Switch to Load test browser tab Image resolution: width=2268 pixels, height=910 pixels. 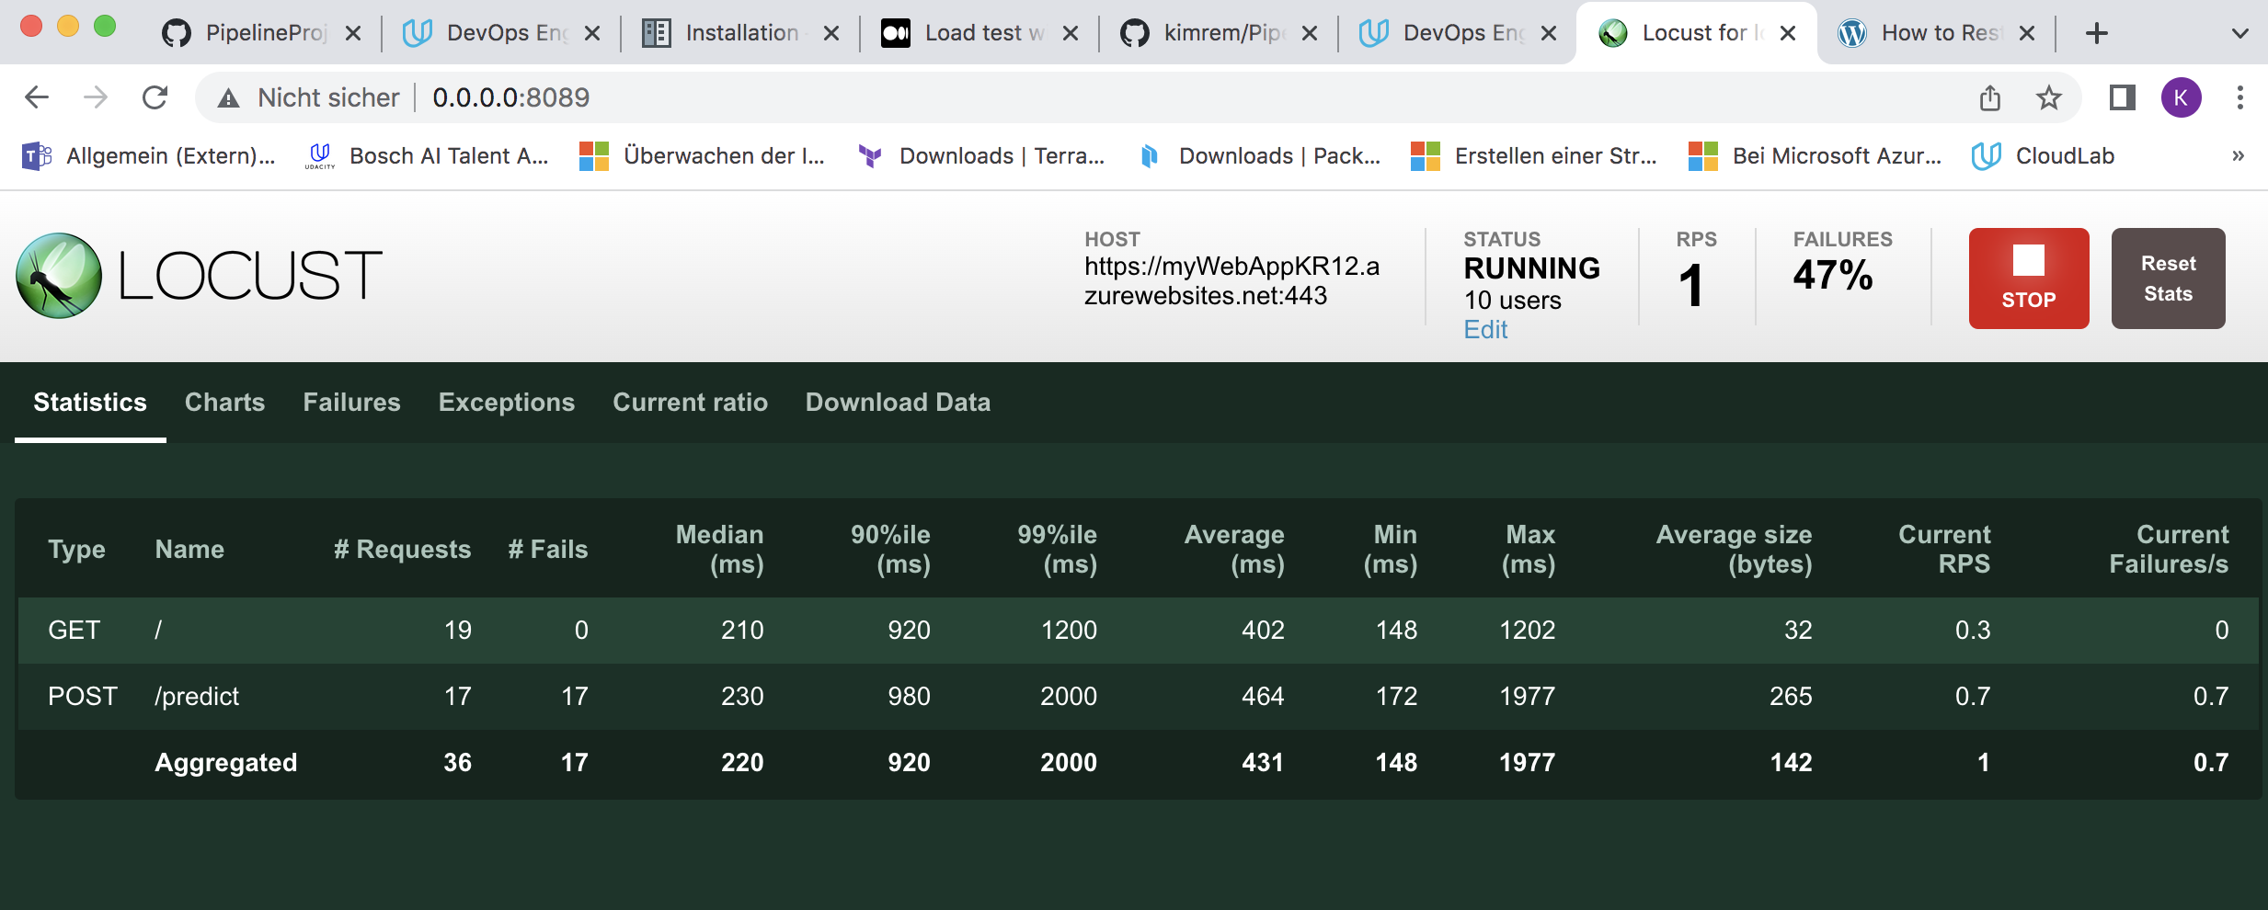coord(979,33)
